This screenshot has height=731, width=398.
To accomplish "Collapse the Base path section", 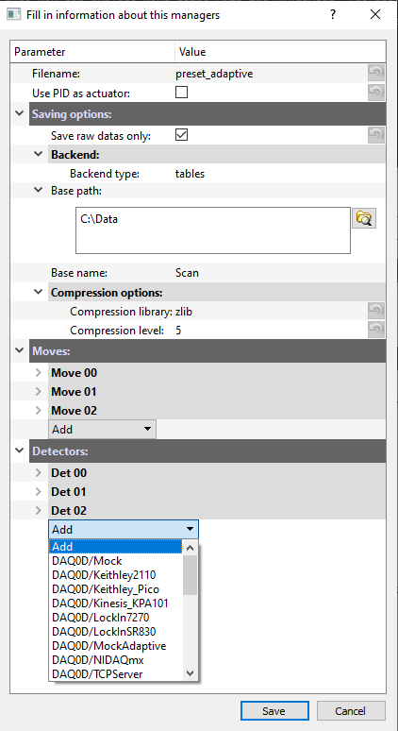I will [39, 190].
